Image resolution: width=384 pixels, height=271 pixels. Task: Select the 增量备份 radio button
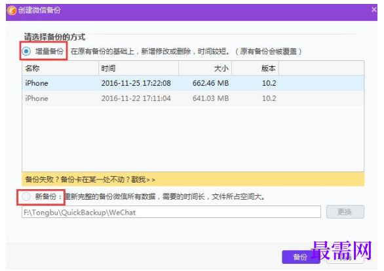(x=26, y=51)
